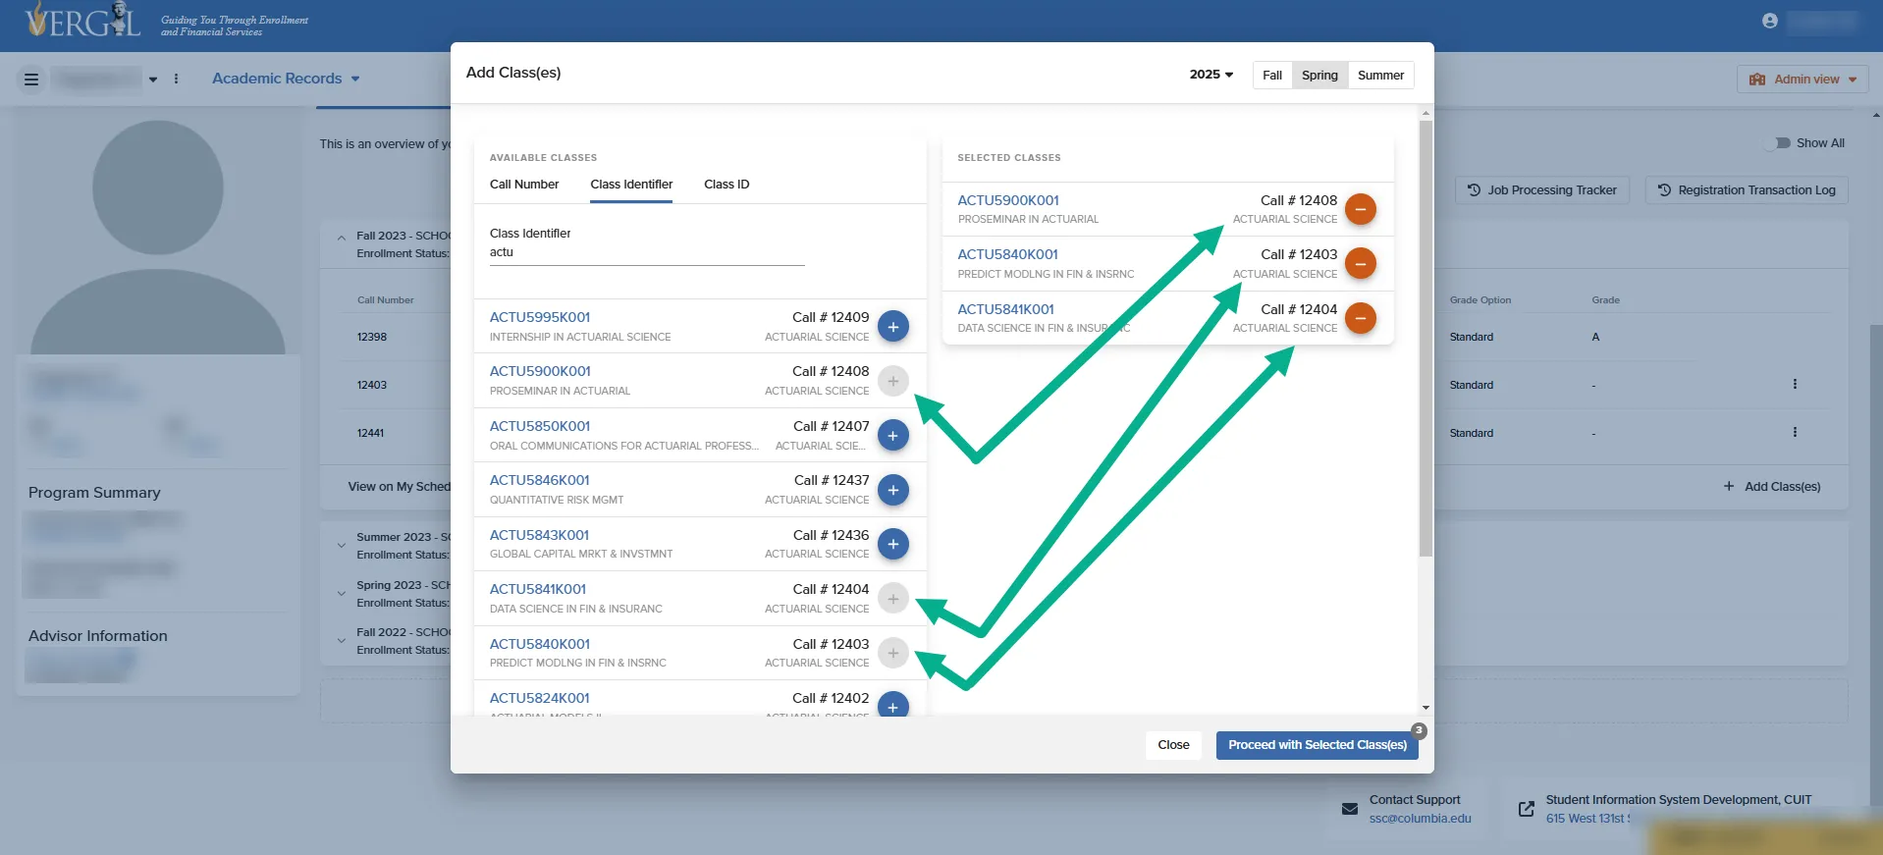Toggle the Show All switch

(x=1779, y=143)
